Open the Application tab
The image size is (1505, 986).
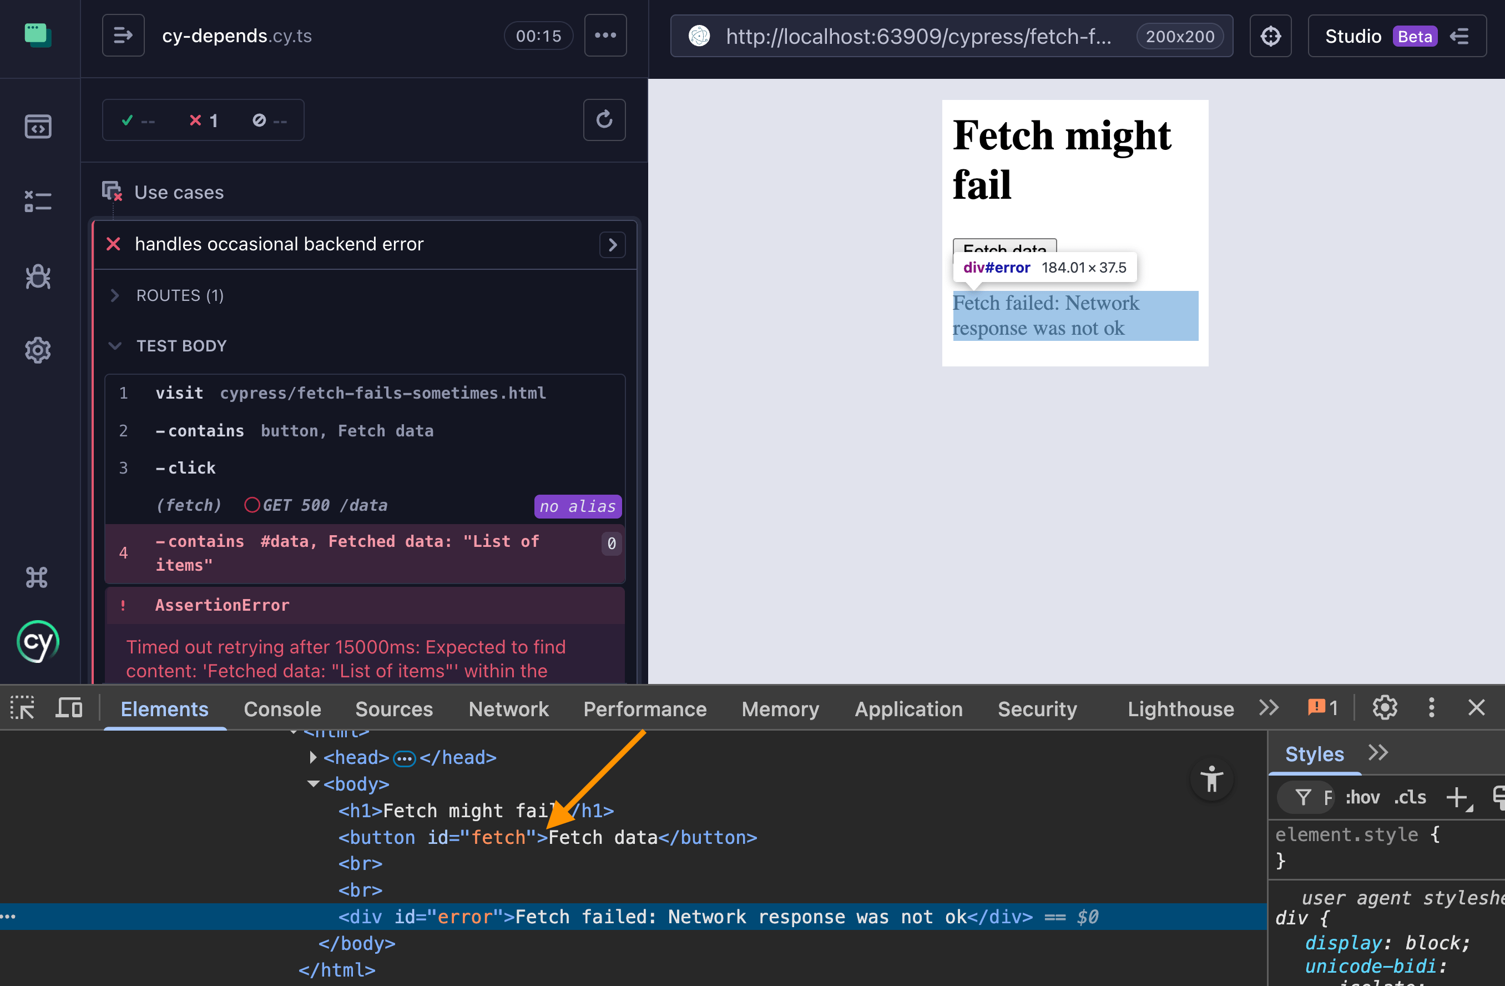click(908, 708)
